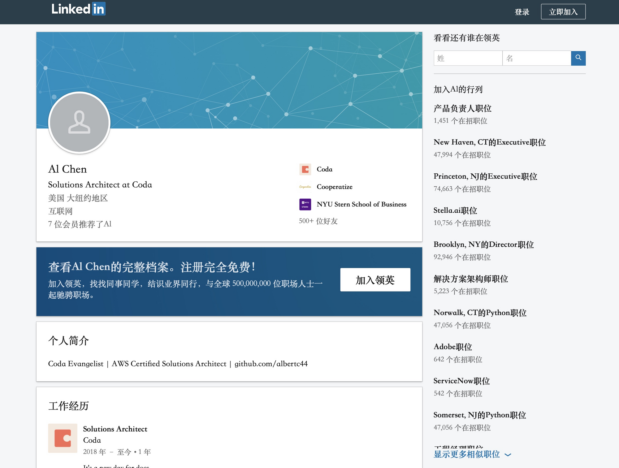619x468 pixels.
Task: Click the default profile avatar picture
Action: click(x=79, y=123)
